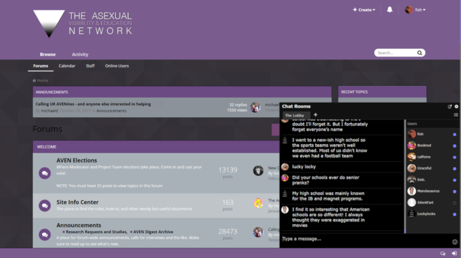Open the emoji picker in chat

click(454, 241)
